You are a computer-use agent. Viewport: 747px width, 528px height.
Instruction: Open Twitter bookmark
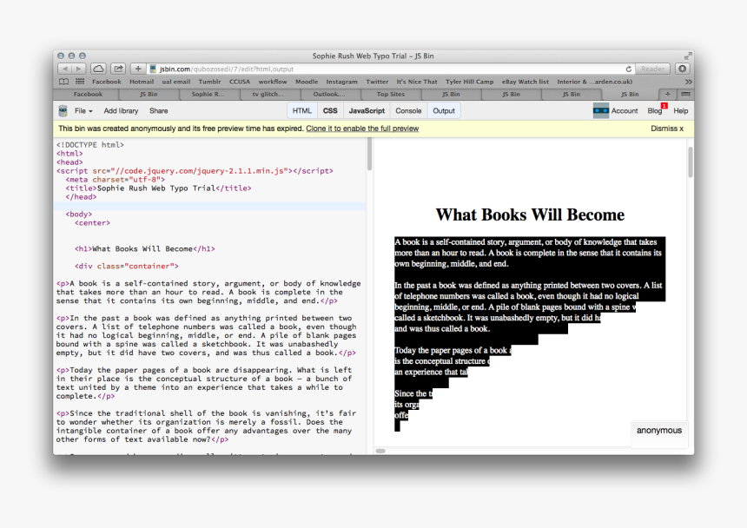377,82
